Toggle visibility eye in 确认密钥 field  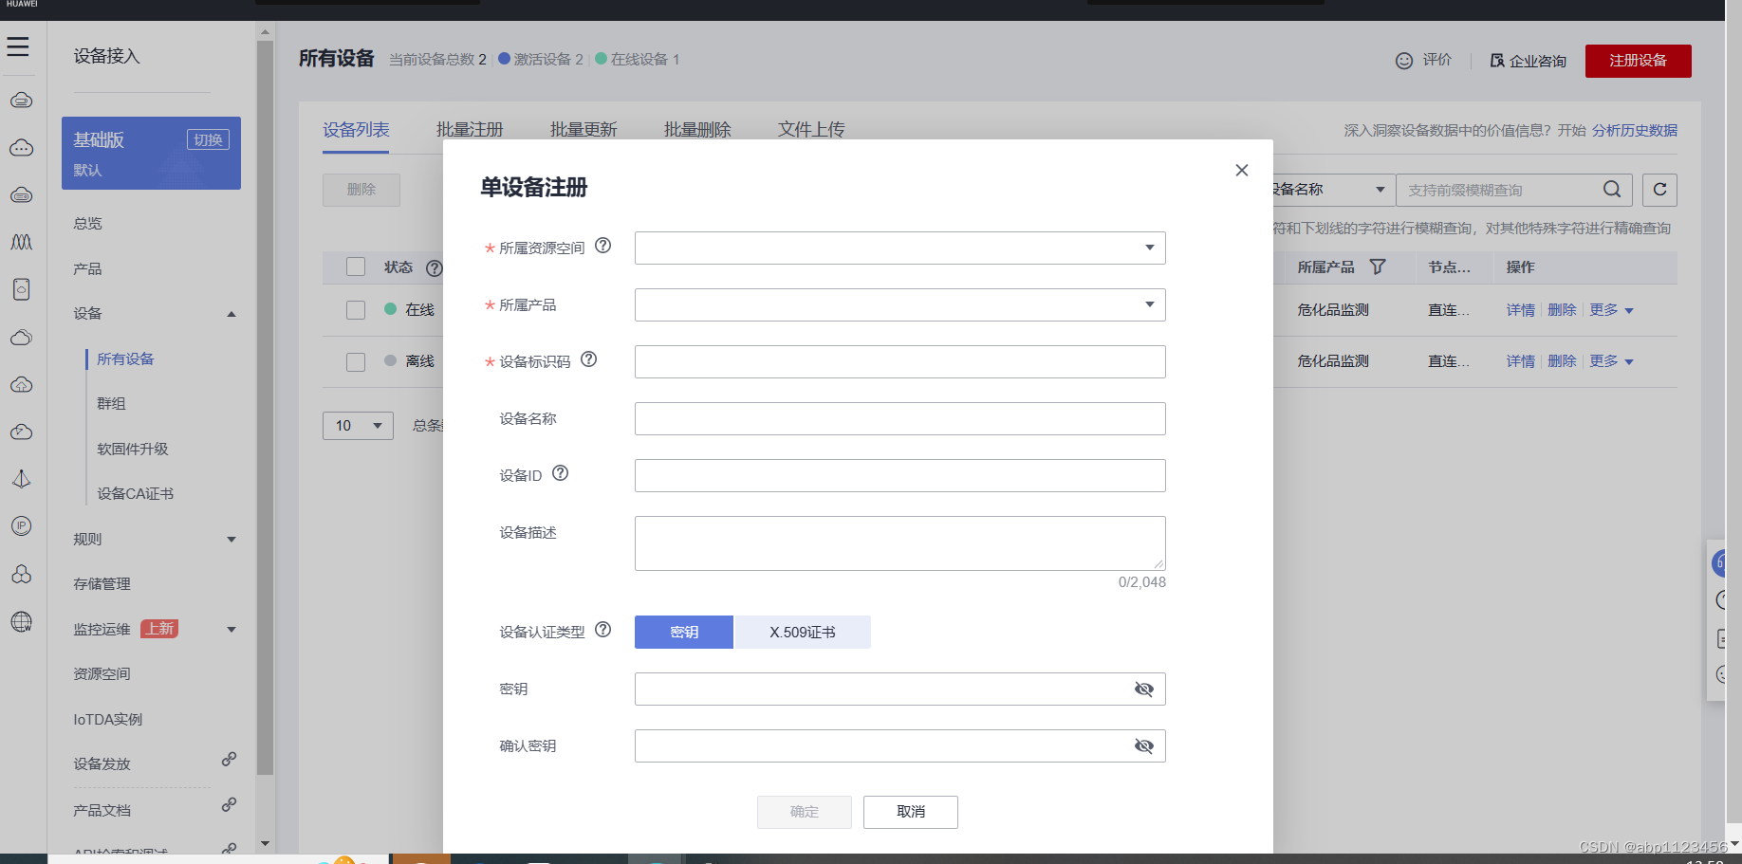point(1143,746)
